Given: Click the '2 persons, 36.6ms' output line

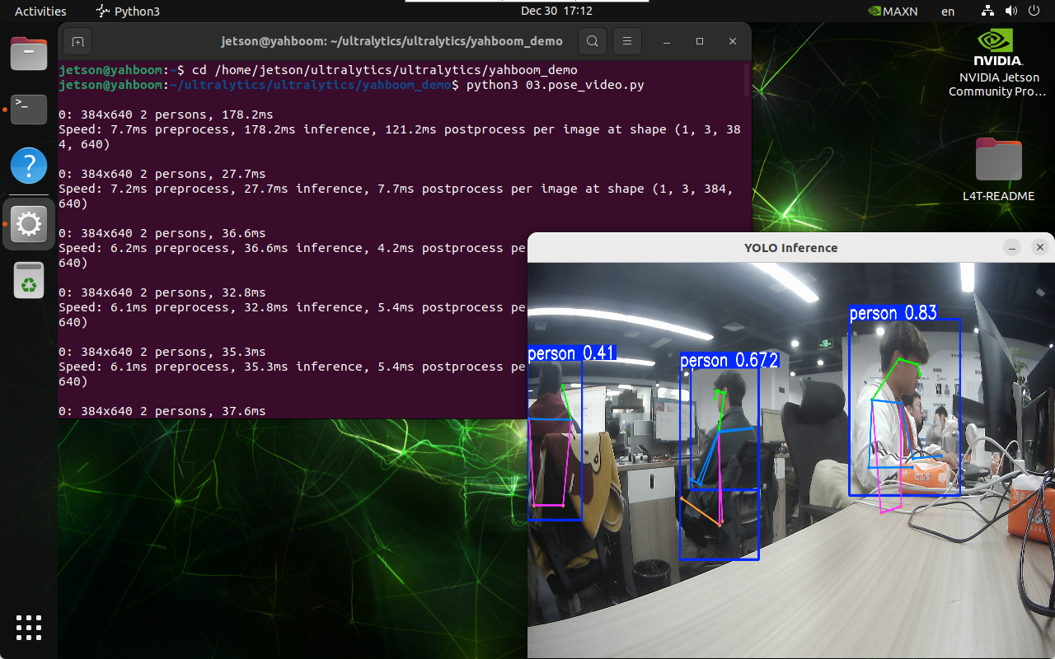Looking at the screenshot, I should click(x=162, y=233).
